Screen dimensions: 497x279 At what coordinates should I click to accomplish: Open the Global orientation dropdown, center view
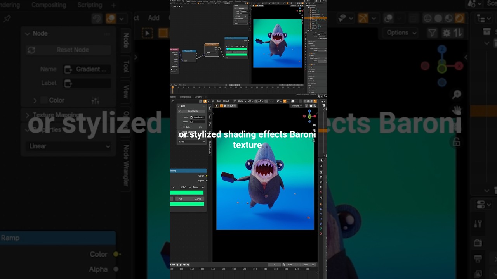[x=240, y=101]
